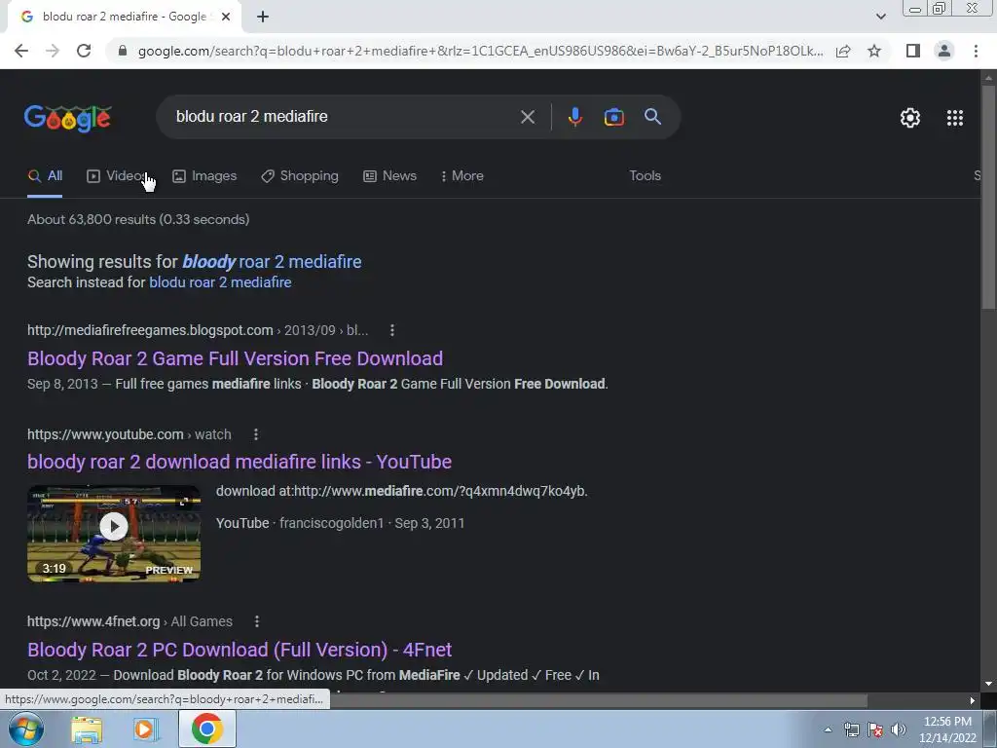Image resolution: width=997 pixels, height=748 pixels.
Task: Open Chrome three-dot menu
Action: pos(976,51)
